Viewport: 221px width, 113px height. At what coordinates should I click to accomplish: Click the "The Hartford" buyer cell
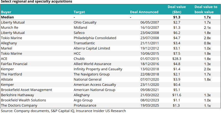pos(11,74)
